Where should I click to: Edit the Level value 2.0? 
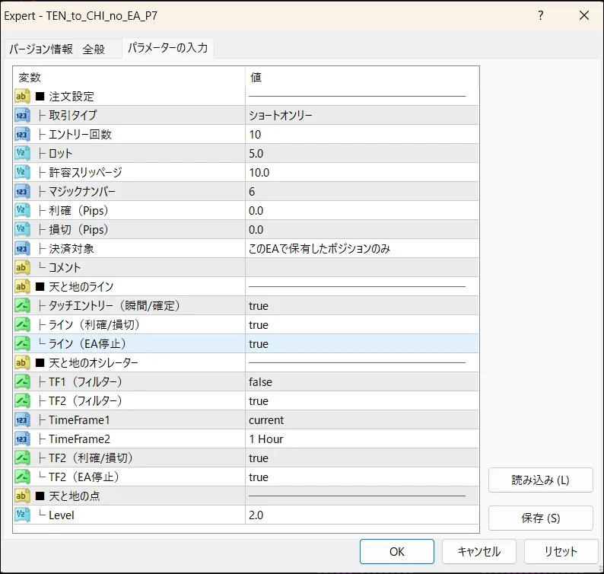361,515
